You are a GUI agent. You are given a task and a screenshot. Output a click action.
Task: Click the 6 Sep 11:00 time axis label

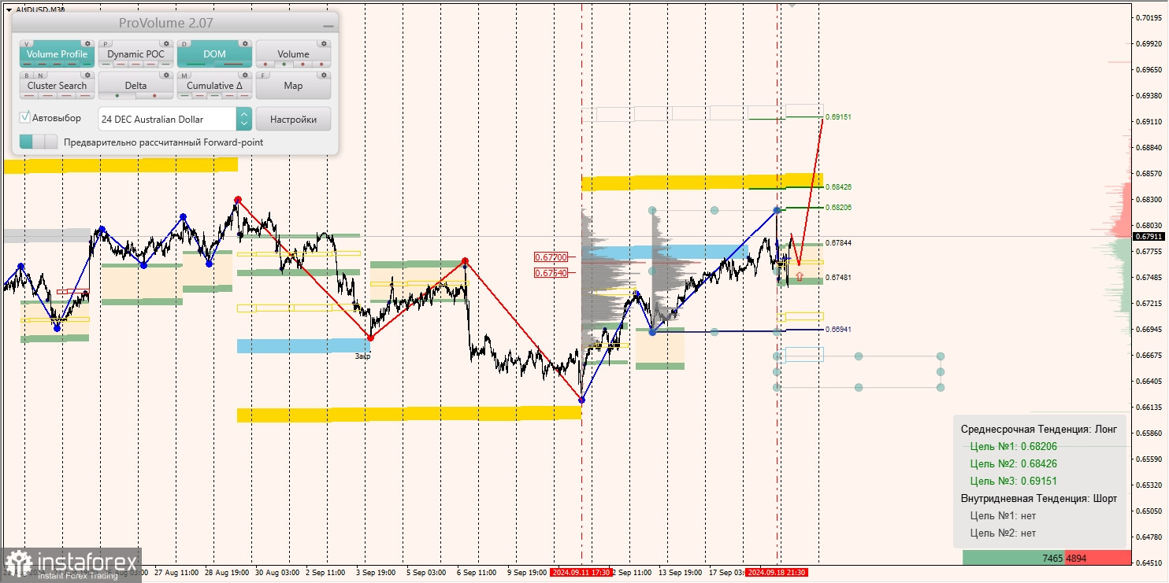pos(476,573)
